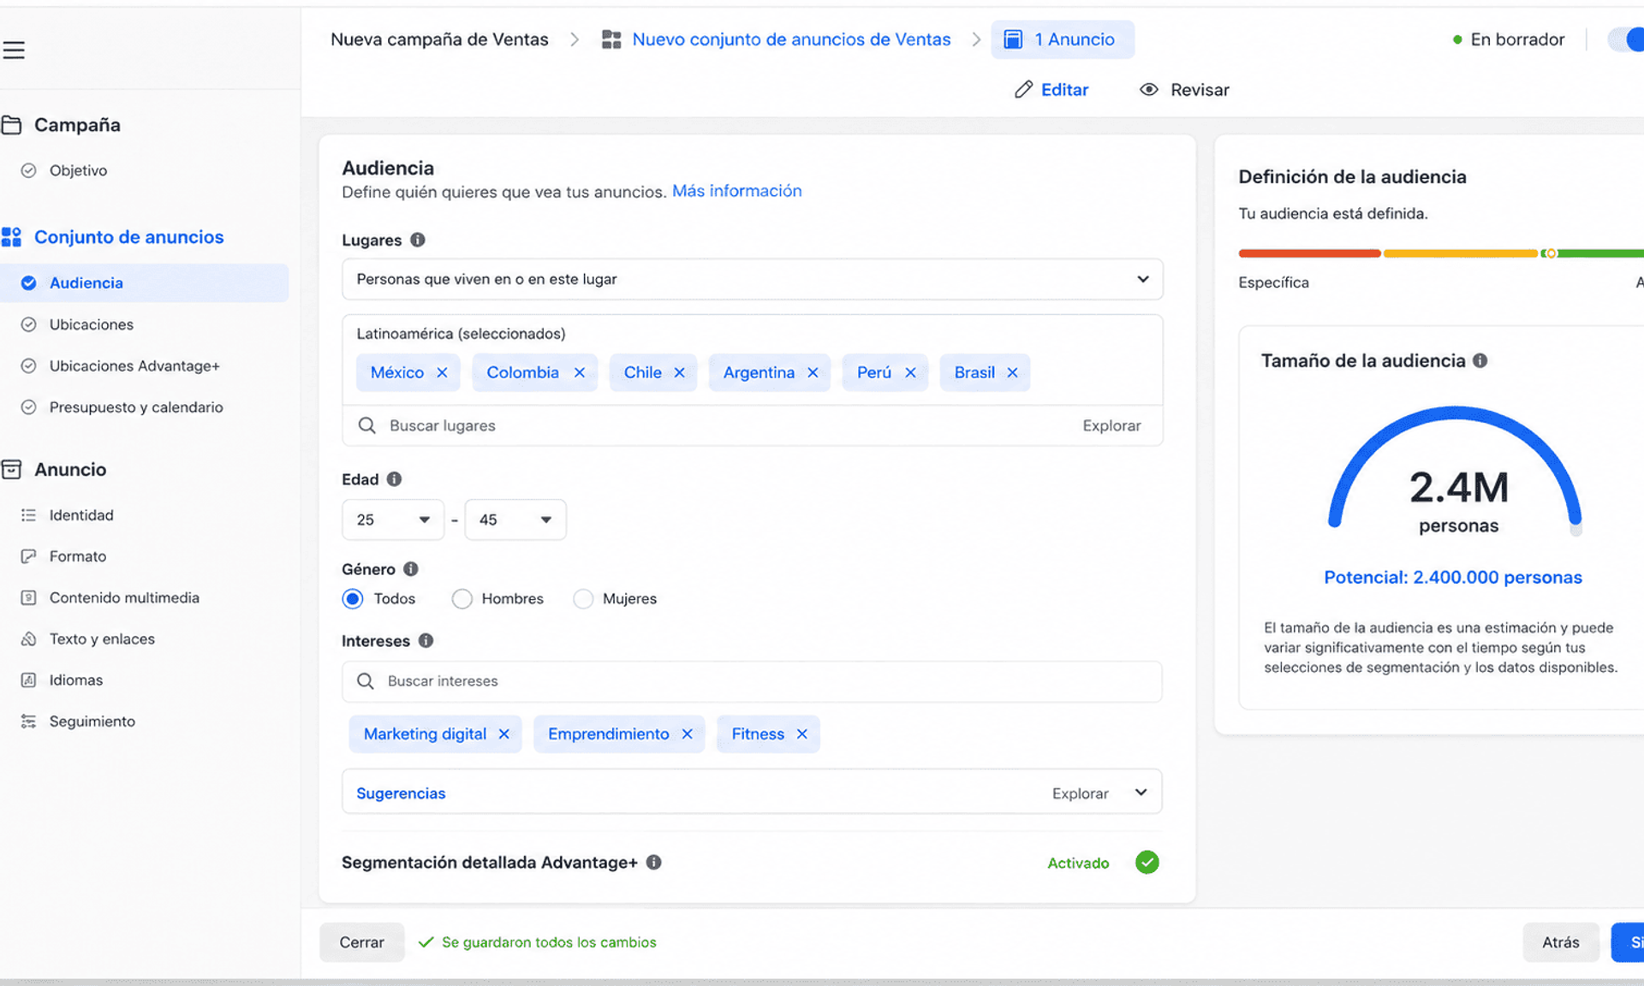The image size is (1644, 986).
Task: Select the Todos gender option
Action: 353,599
